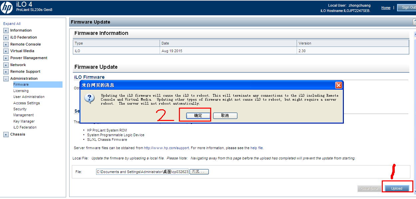Viewport: 416px width, 199px height.
Task: Click the Version column header
Action: (353, 43)
